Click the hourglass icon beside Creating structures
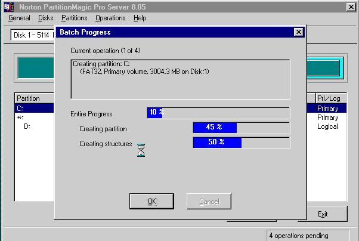The height and width of the screenshot is (241, 359). [141, 150]
